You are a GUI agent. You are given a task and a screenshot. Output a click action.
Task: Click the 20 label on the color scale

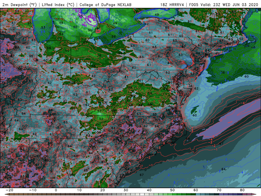tap(102, 190)
